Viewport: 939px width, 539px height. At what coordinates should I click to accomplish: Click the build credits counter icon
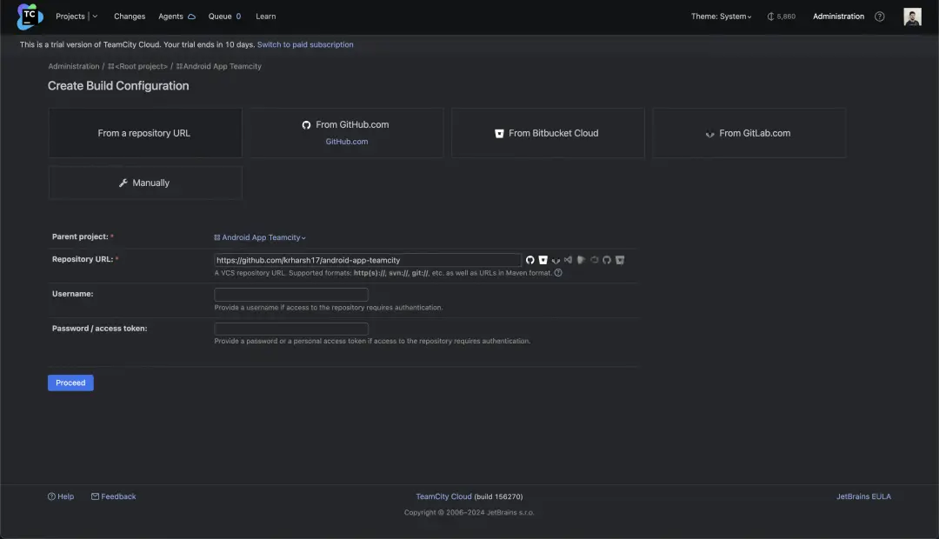(x=771, y=17)
